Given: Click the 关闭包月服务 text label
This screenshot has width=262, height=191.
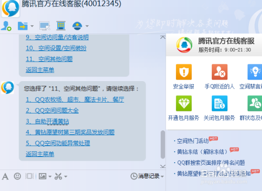Looking at the screenshot, I should point(220,118).
